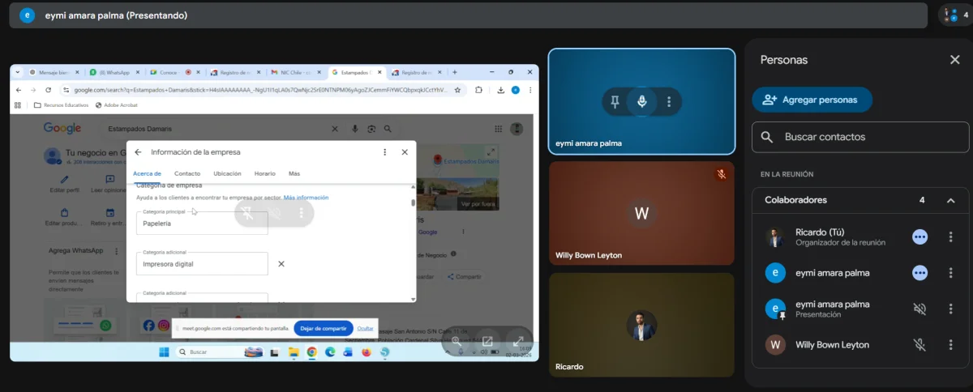973x392 pixels.
Task: Click the Buscar contactos search field
Action: pos(860,137)
